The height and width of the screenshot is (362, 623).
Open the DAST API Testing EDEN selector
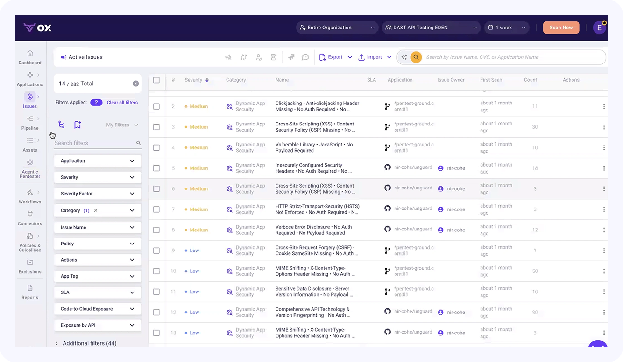431,28
